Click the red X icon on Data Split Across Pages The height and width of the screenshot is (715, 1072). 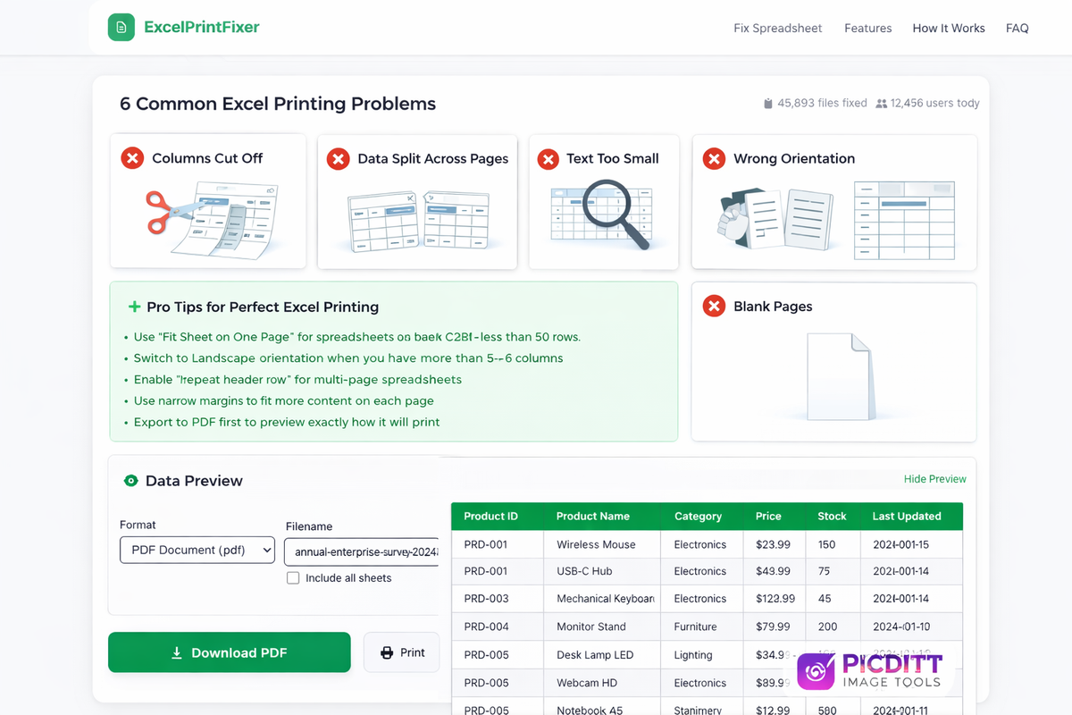338,158
